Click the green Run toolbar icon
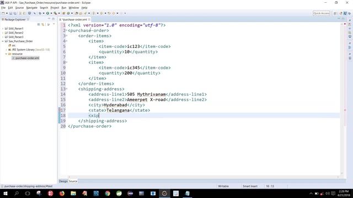 (47, 13)
